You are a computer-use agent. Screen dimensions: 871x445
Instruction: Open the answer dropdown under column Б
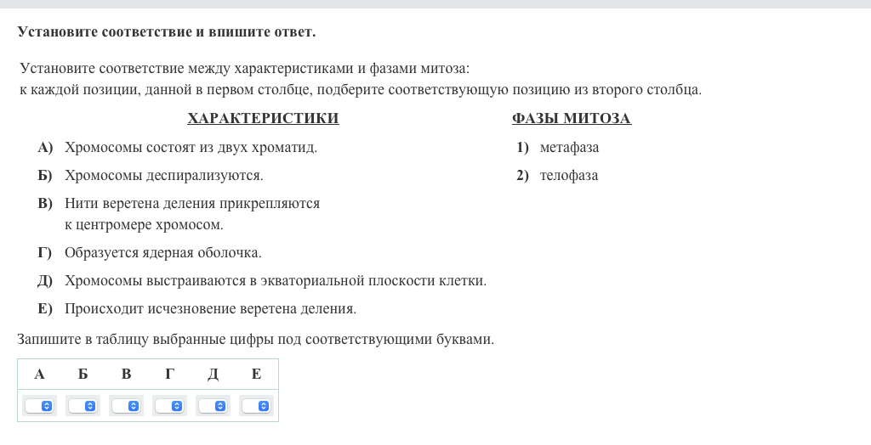pos(83,406)
